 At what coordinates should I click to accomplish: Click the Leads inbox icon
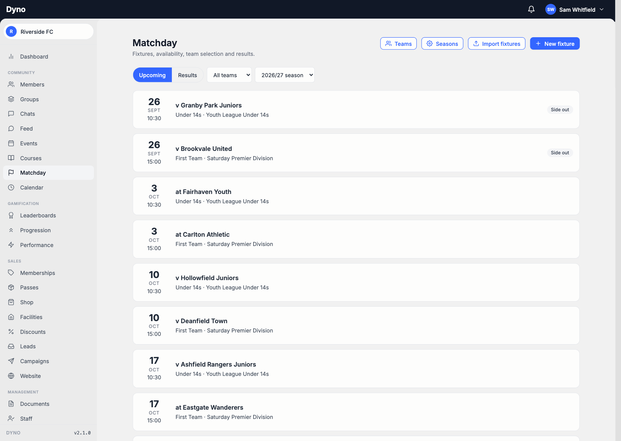(11, 346)
